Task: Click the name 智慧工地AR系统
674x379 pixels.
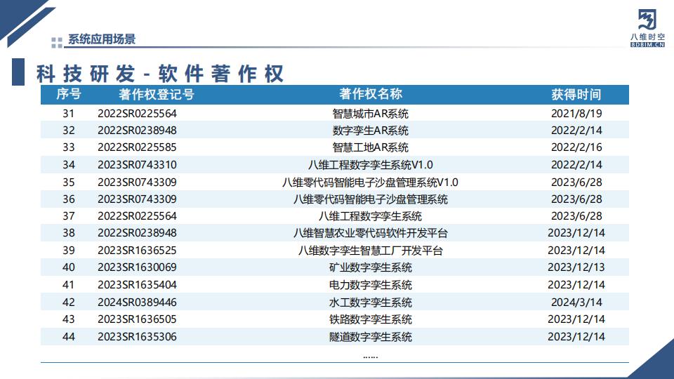Action: (x=371, y=147)
